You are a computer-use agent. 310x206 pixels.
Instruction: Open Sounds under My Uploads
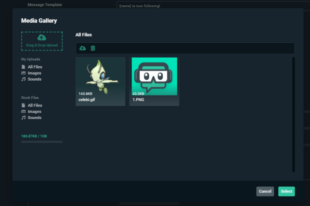[34, 79]
